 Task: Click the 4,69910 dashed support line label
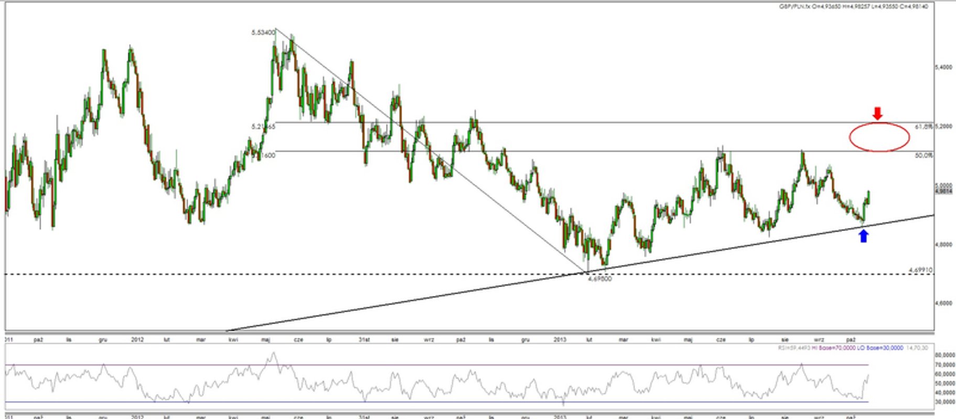(920, 270)
